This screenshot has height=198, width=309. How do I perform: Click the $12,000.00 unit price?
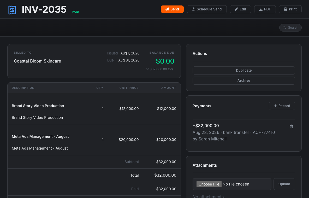[129, 109]
